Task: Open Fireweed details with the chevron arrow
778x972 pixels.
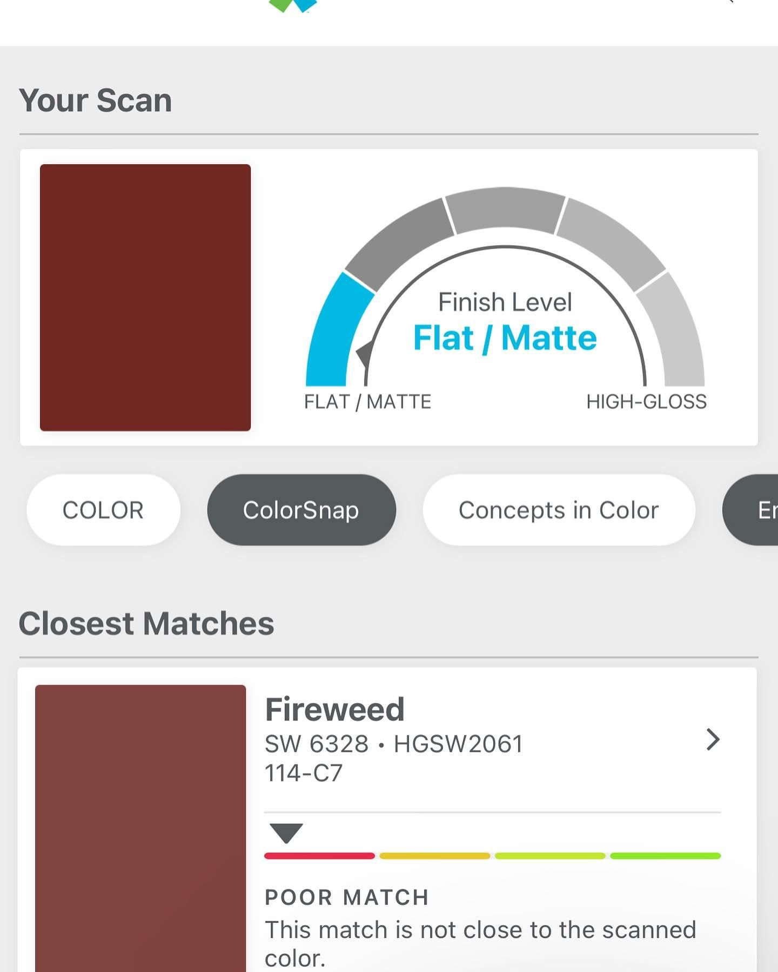Action: pos(713,740)
